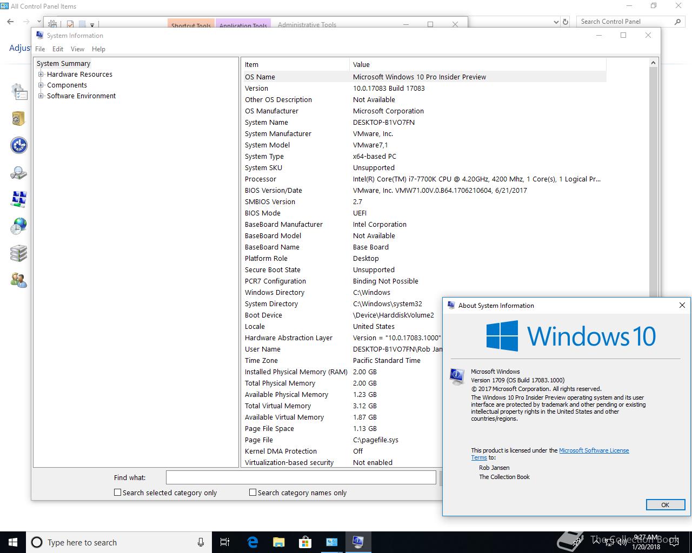Click the Forward arrow in Control Panel
This screenshot has height=553, width=692.
tap(26, 22)
